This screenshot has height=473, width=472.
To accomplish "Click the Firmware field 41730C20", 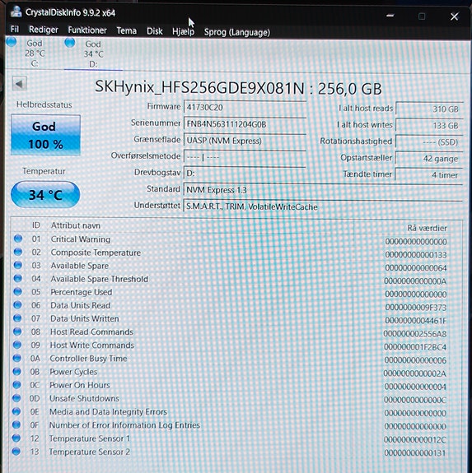I will pyautogui.click(x=245, y=108).
